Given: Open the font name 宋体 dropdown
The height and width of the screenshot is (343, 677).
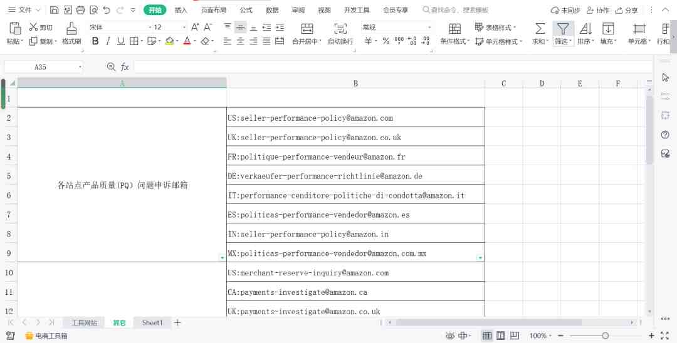Looking at the screenshot, I should point(150,28).
